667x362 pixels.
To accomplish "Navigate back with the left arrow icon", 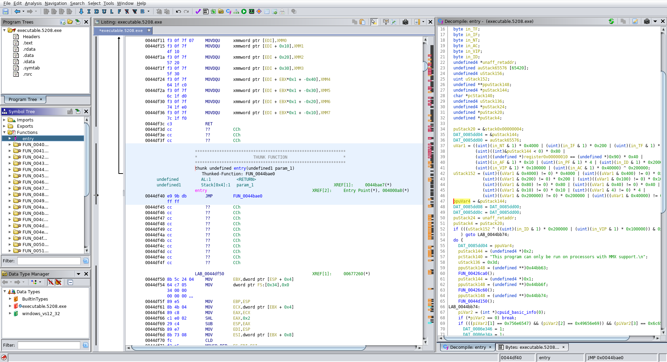I will 17,11.
